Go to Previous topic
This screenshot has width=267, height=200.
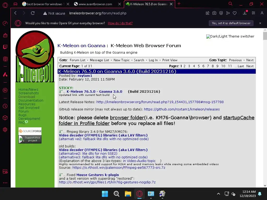(235, 60)
